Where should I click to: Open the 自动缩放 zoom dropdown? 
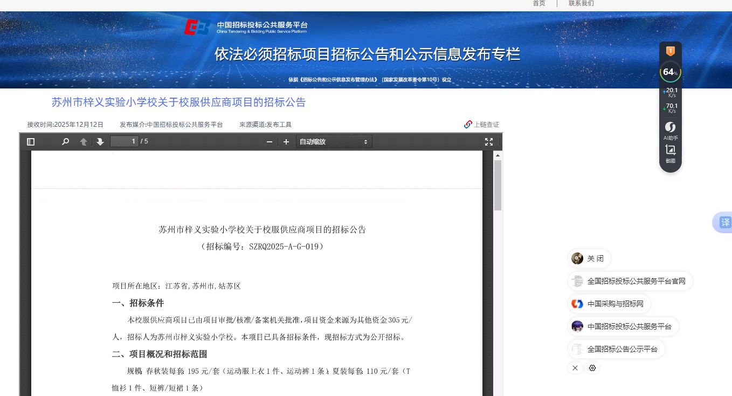coord(334,142)
